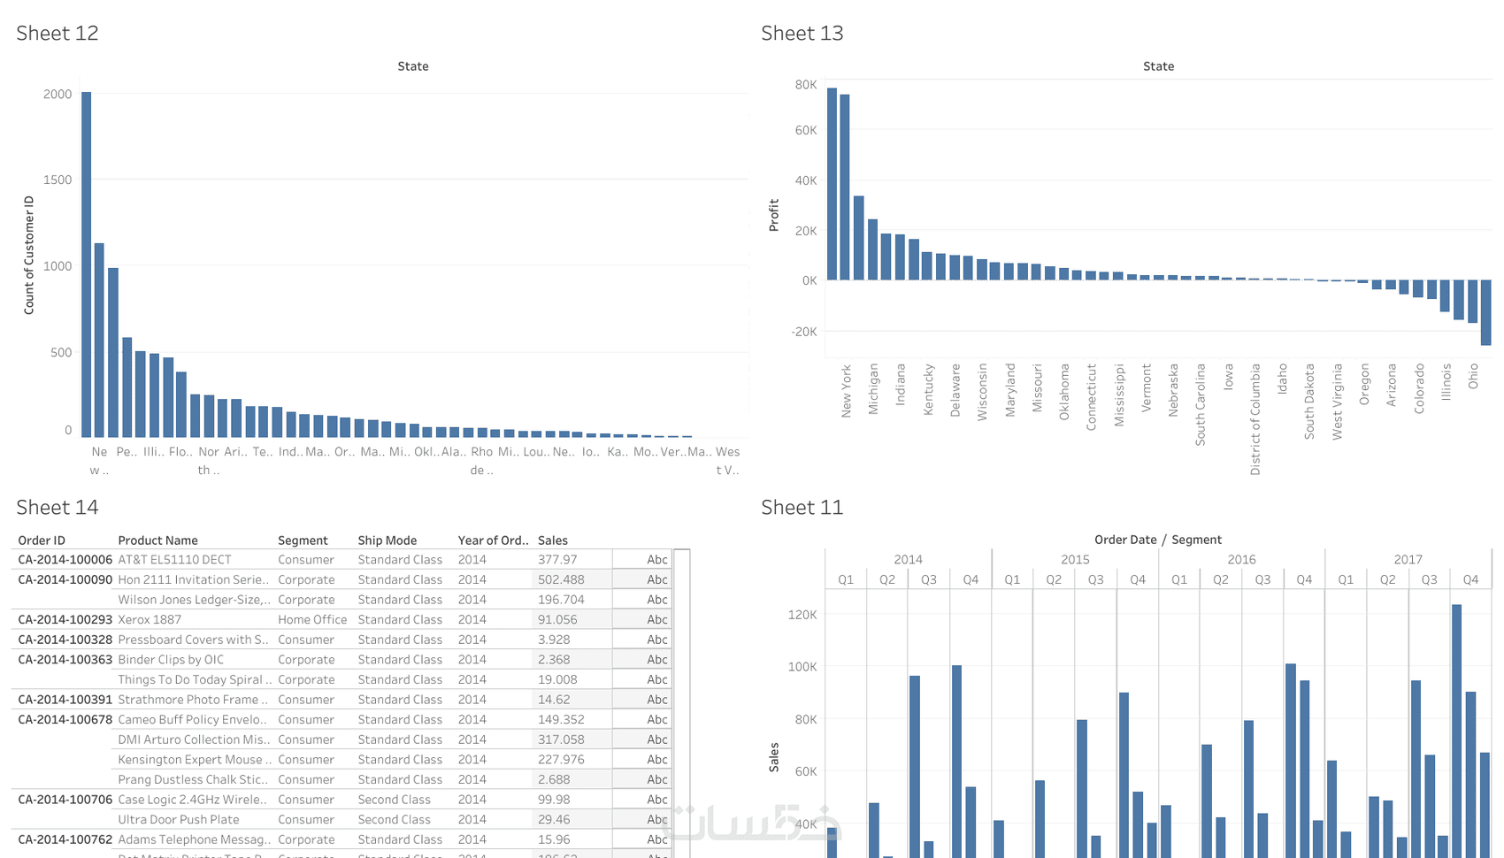This screenshot has width=1504, height=858.
Task: Select the Segment column header
Action: 302,540
